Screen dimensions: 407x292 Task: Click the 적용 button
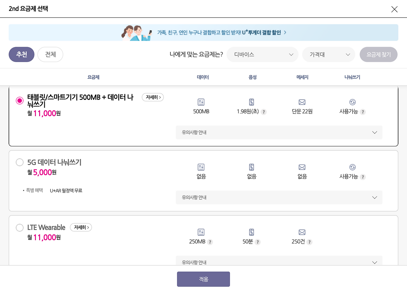coord(203,279)
